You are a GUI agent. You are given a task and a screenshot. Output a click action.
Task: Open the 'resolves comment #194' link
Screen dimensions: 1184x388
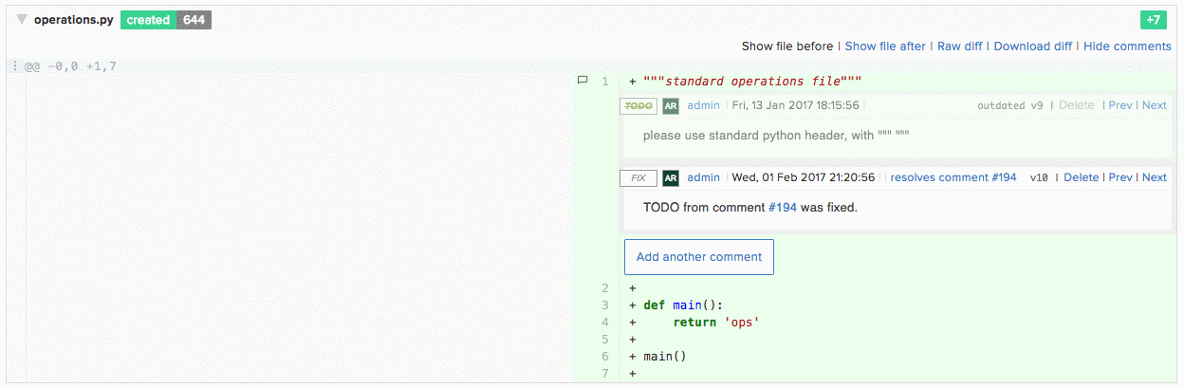953,177
